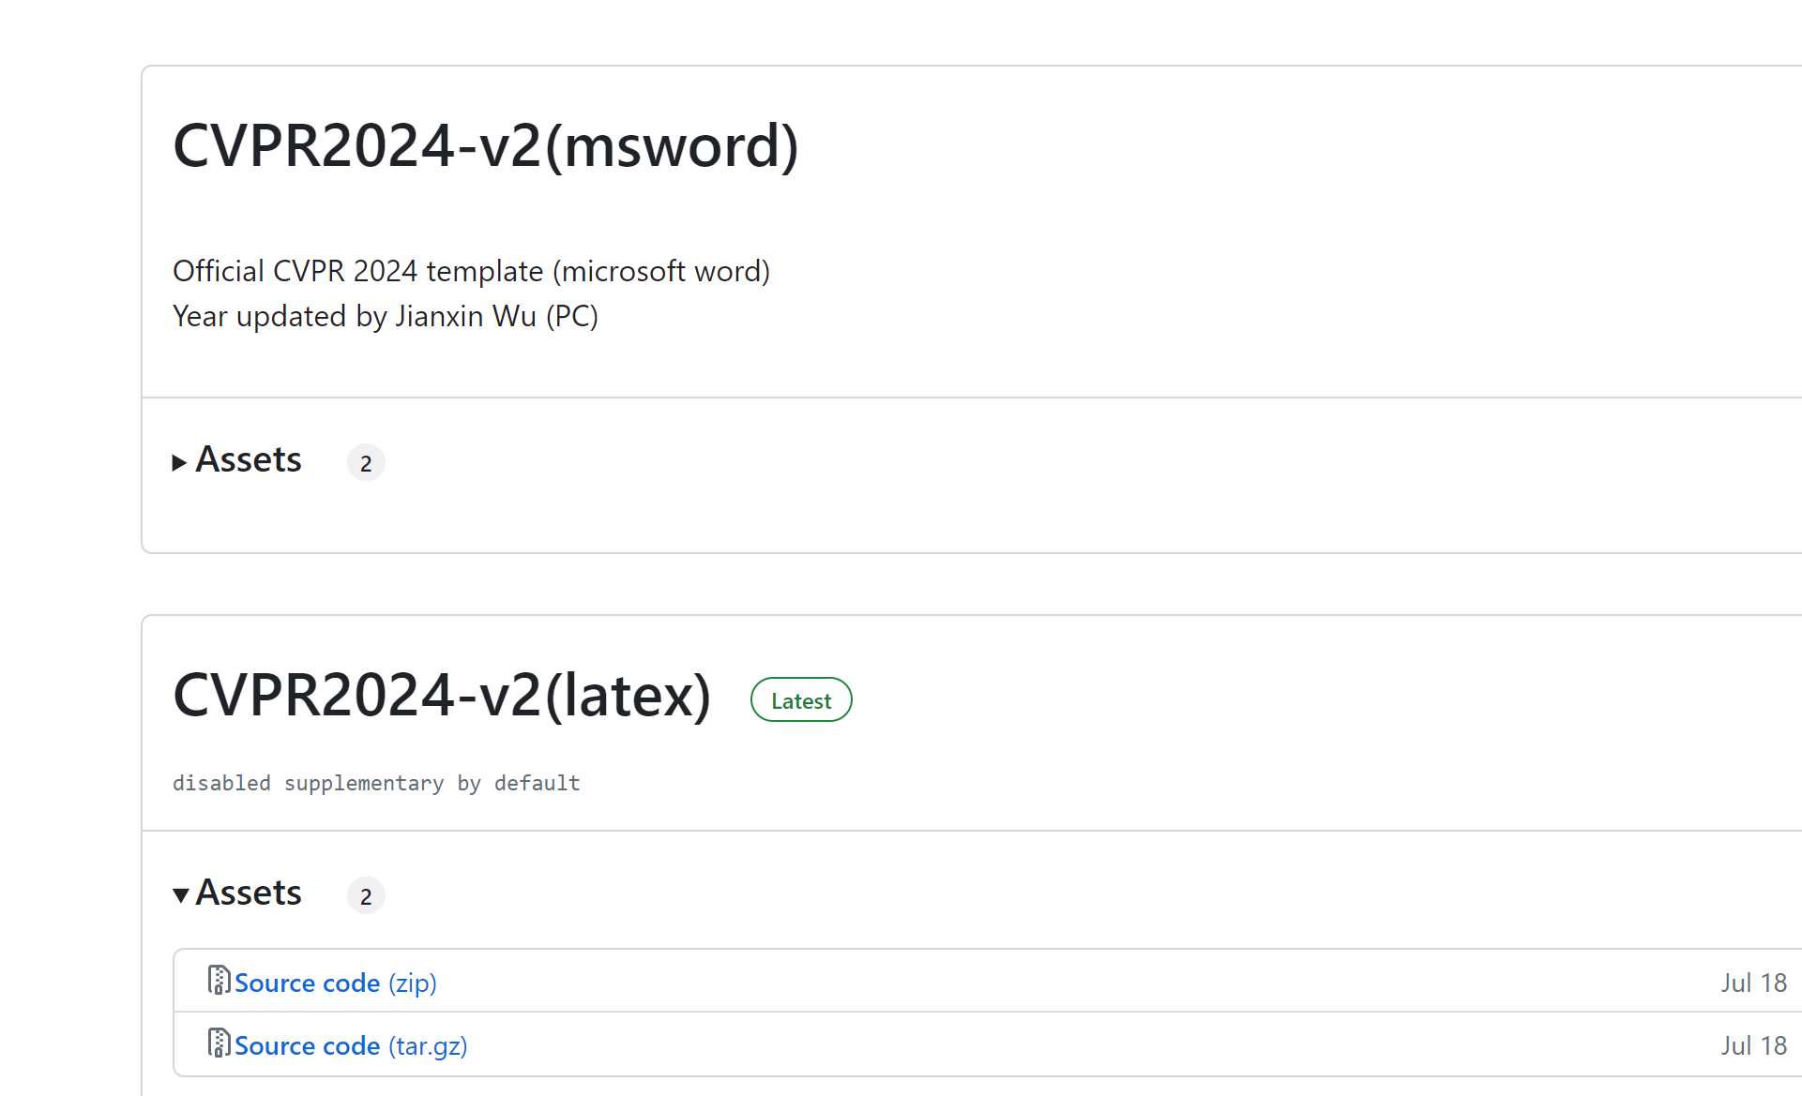This screenshot has height=1096, width=1802.
Task: Click the green Latest badge
Action: click(x=801, y=700)
